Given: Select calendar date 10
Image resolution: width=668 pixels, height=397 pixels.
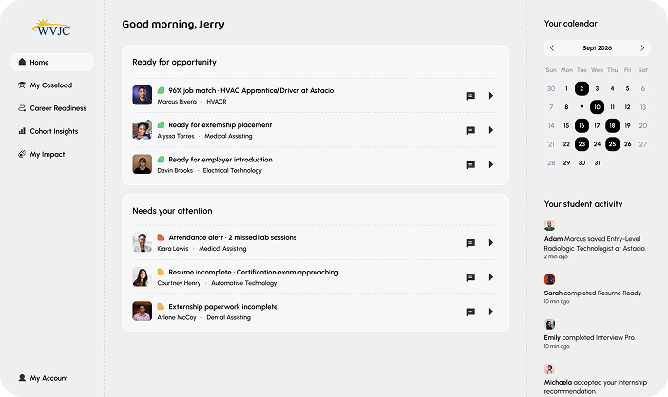Looking at the screenshot, I should point(598,107).
